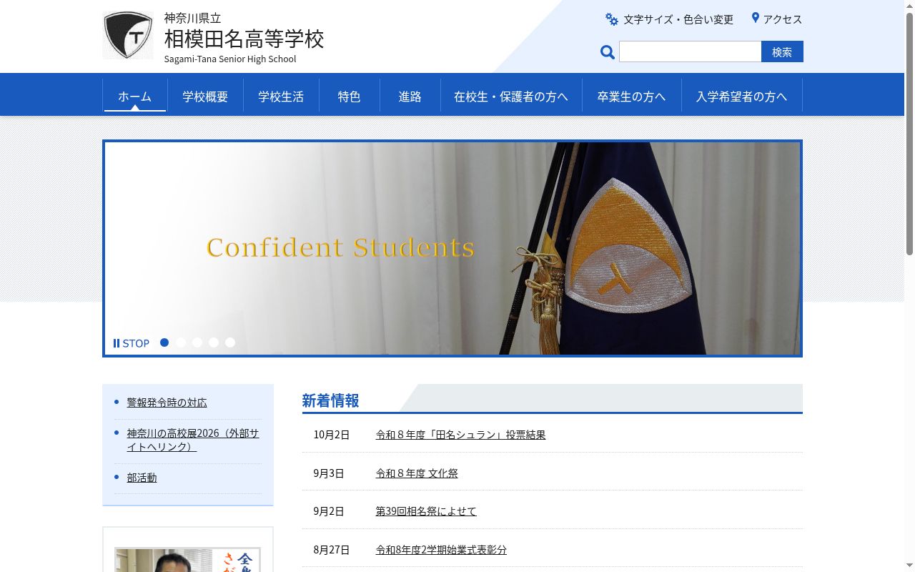The height and width of the screenshot is (572, 915).
Task: Pause slideshow with STOP button
Action: tap(132, 343)
